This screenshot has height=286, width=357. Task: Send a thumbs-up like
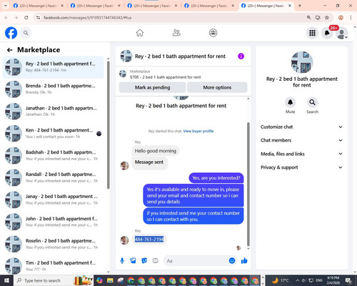244,261
